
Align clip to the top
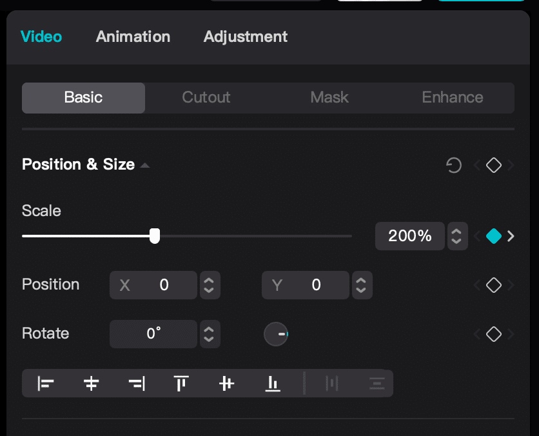click(181, 383)
